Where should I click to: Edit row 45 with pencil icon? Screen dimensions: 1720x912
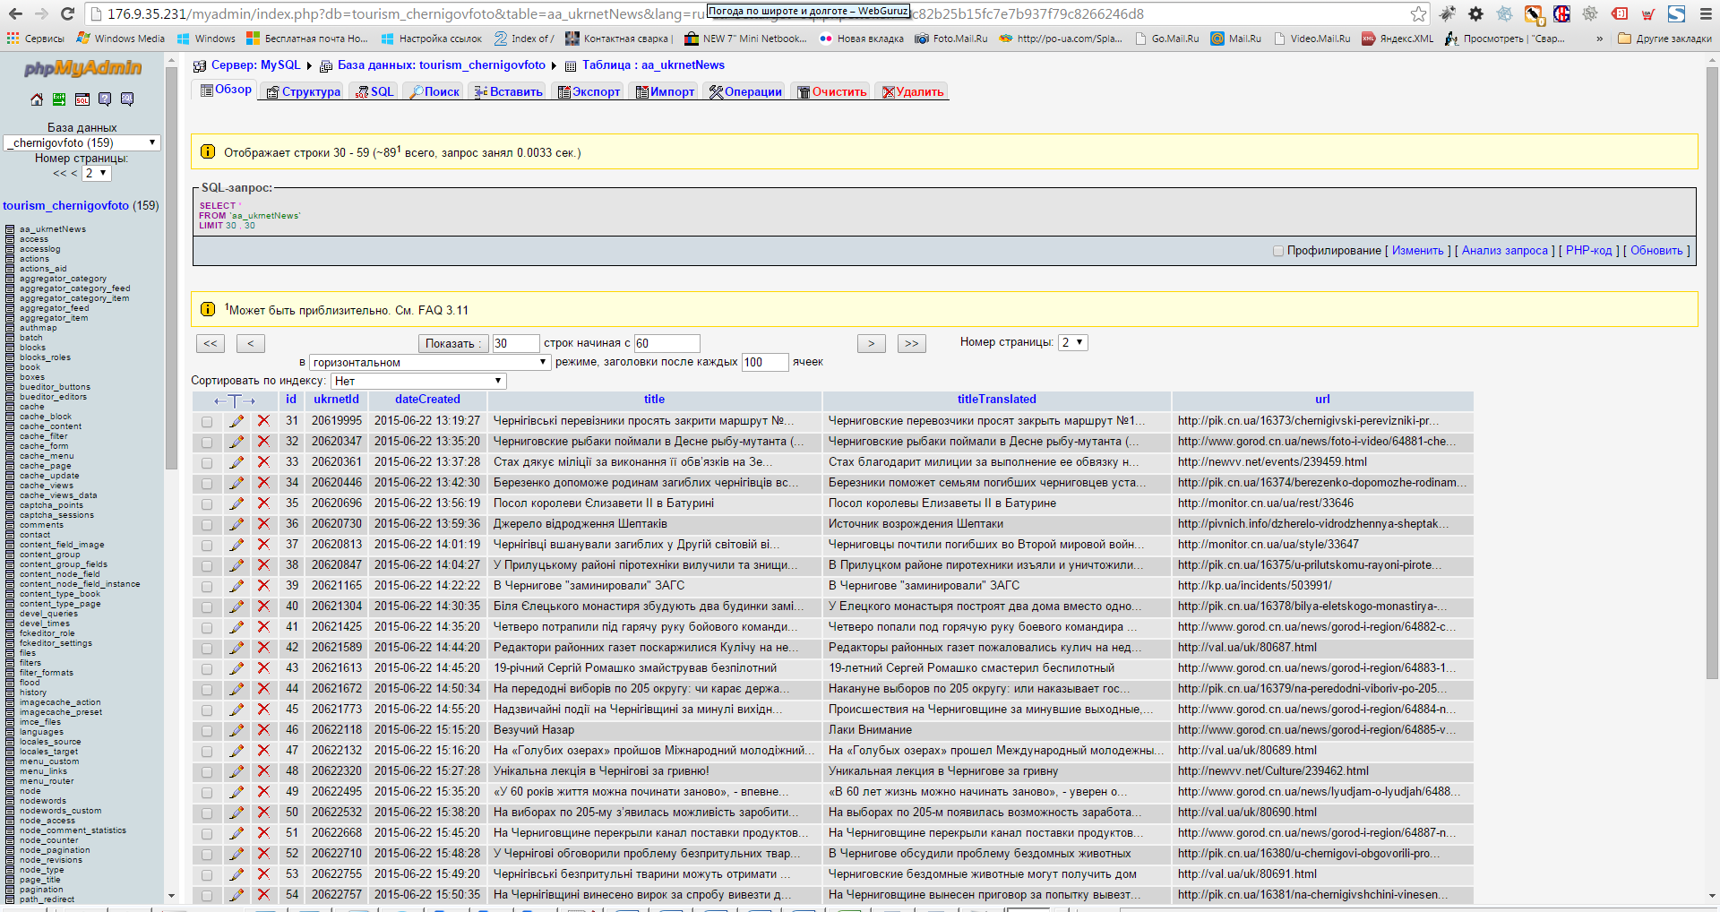[x=236, y=710]
